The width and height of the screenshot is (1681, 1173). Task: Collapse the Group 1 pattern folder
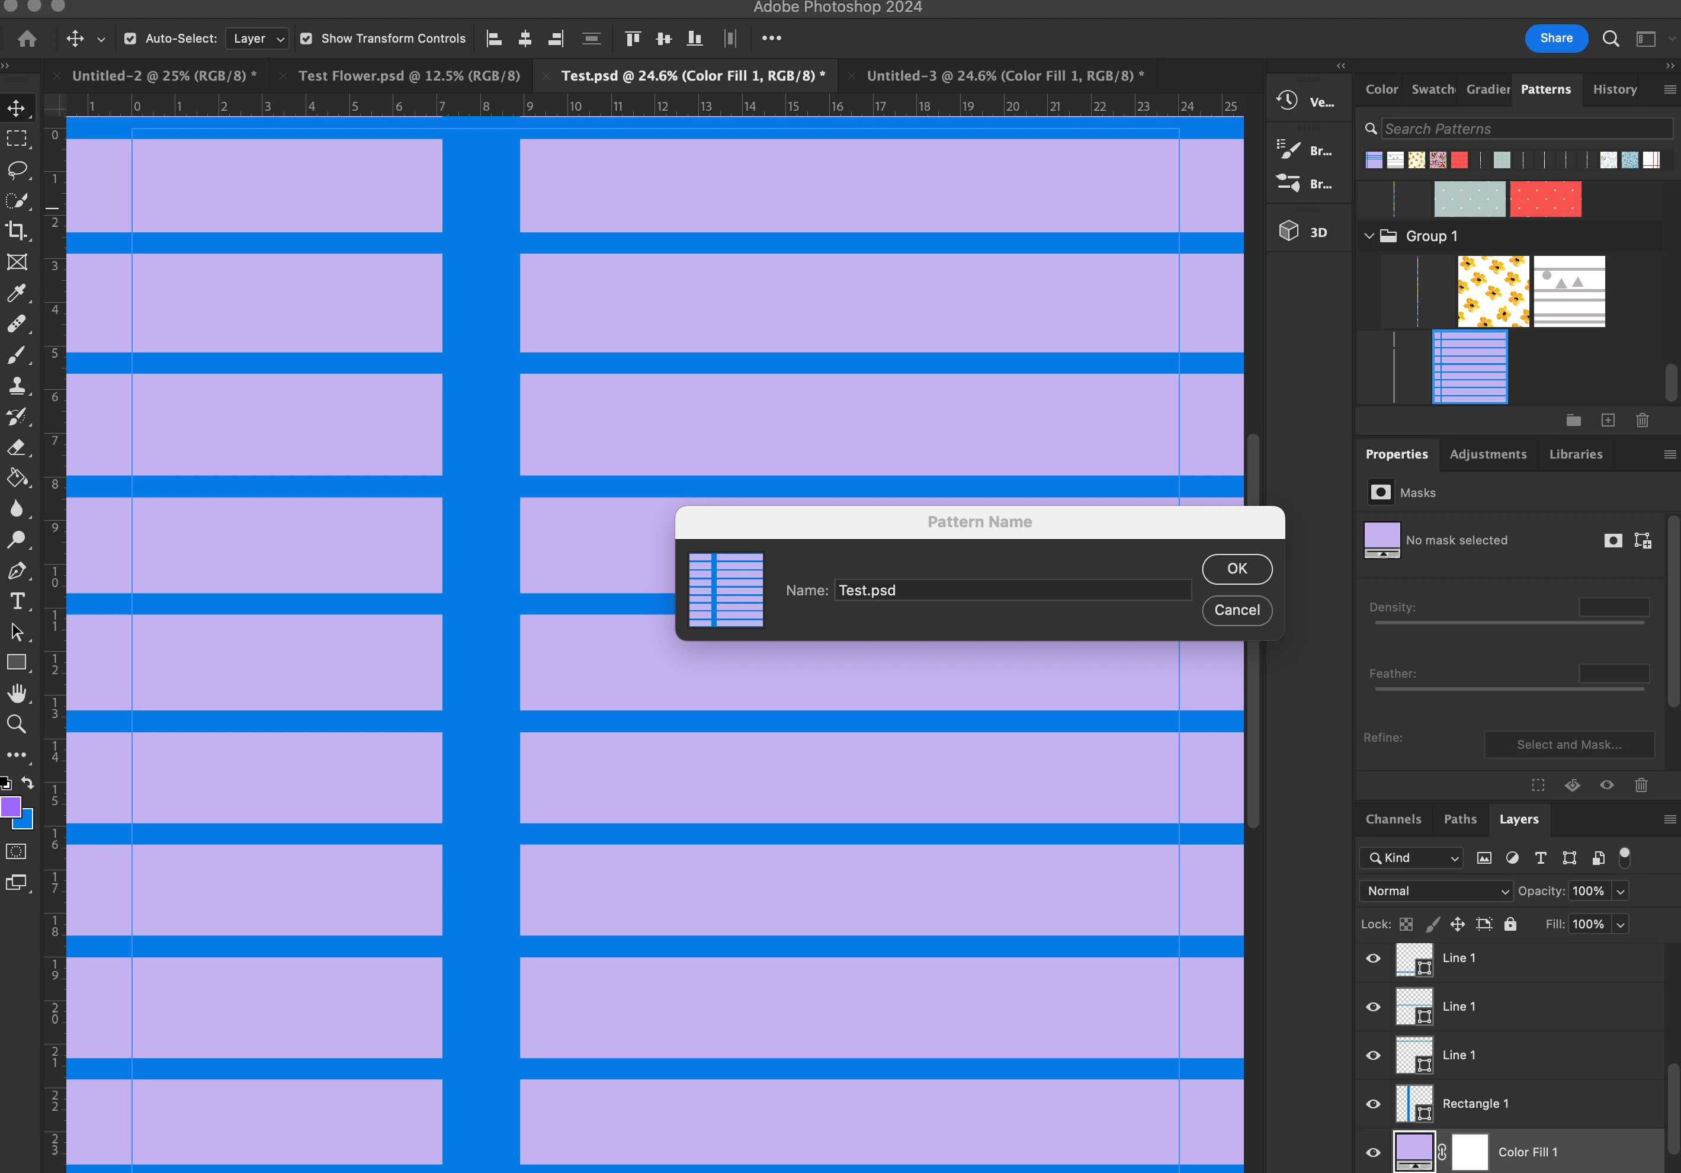coord(1369,236)
